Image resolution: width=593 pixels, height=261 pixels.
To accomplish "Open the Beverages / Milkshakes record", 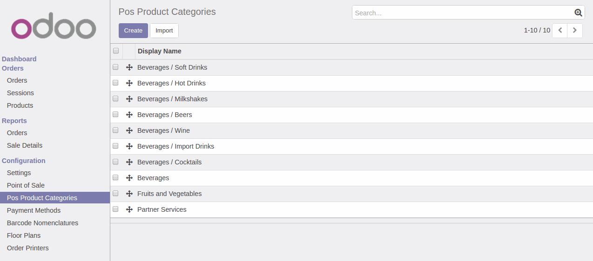I will (x=172, y=99).
